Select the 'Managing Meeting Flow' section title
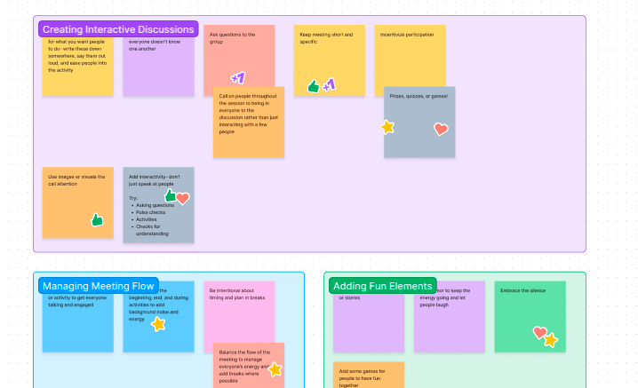Image resolution: width=638 pixels, height=388 pixels. (99, 286)
